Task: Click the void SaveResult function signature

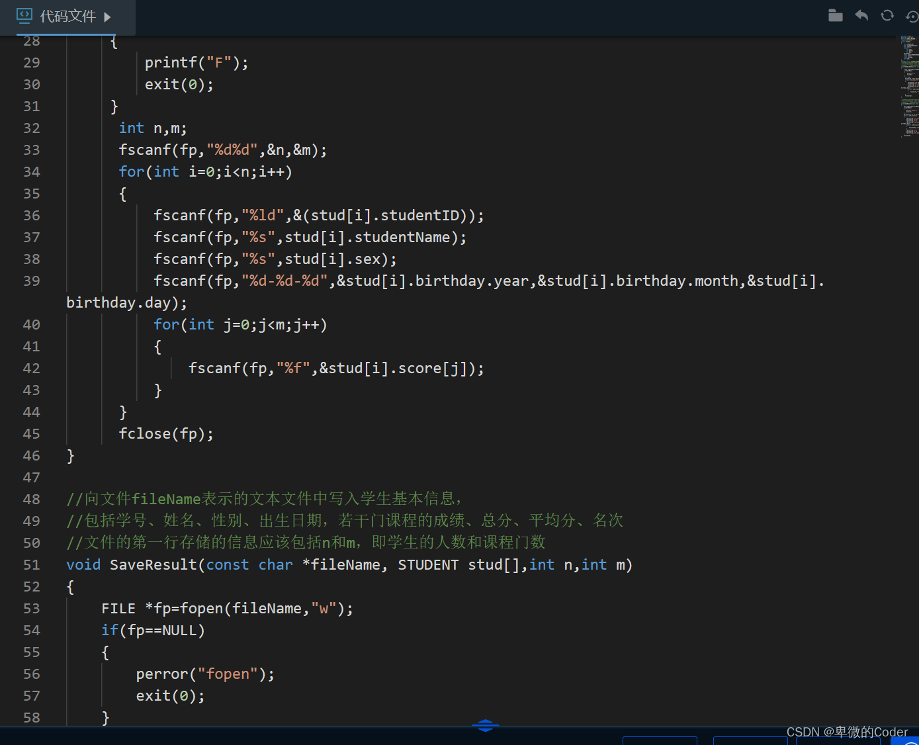Action: [x=349, y=565]
